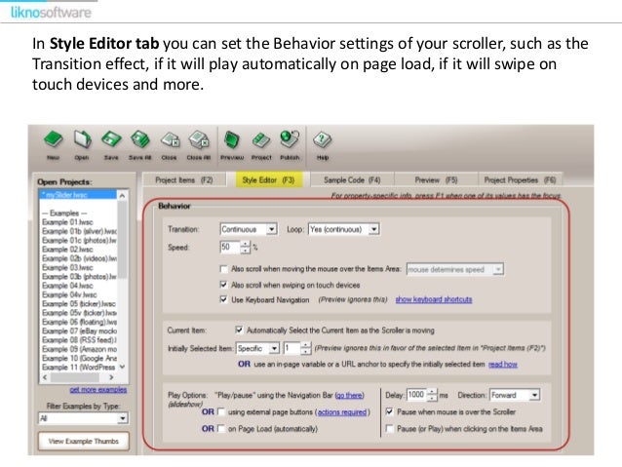This screenshot has width=622, height=467.
Task: Open the Sample Code (F4) tab
Action: coord(352,180)
